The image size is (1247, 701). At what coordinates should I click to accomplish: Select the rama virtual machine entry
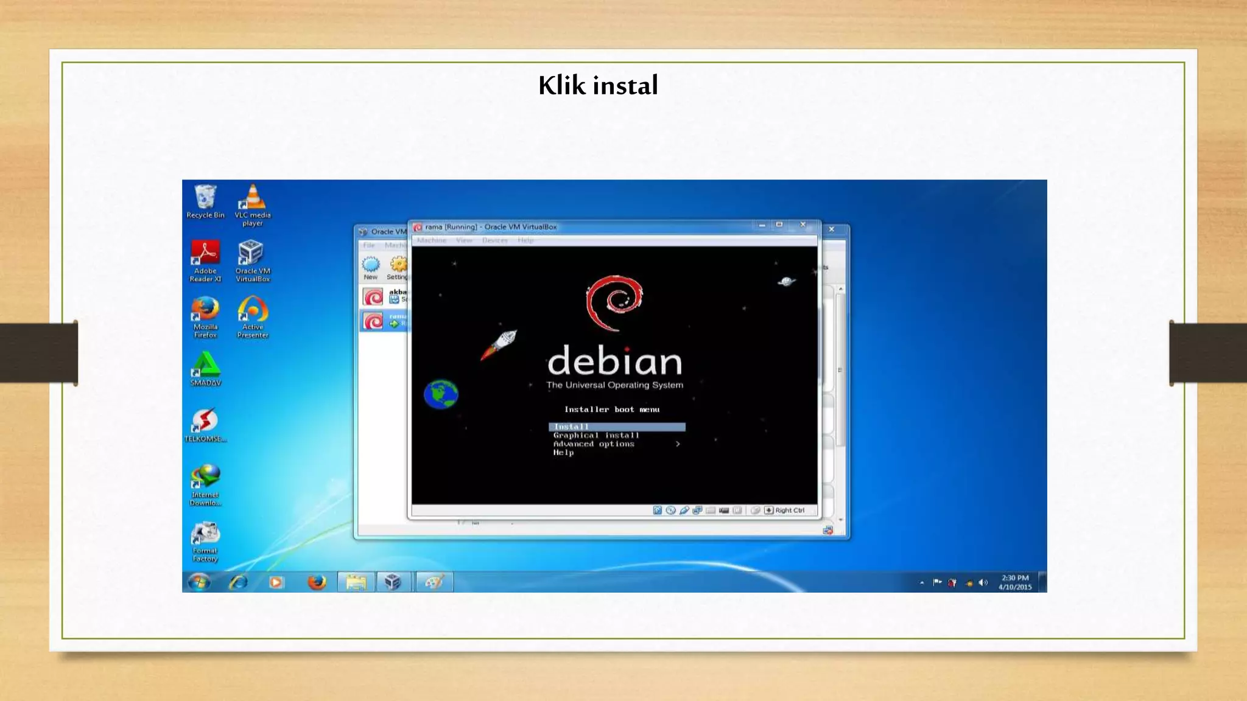click(x=384, y=320)
